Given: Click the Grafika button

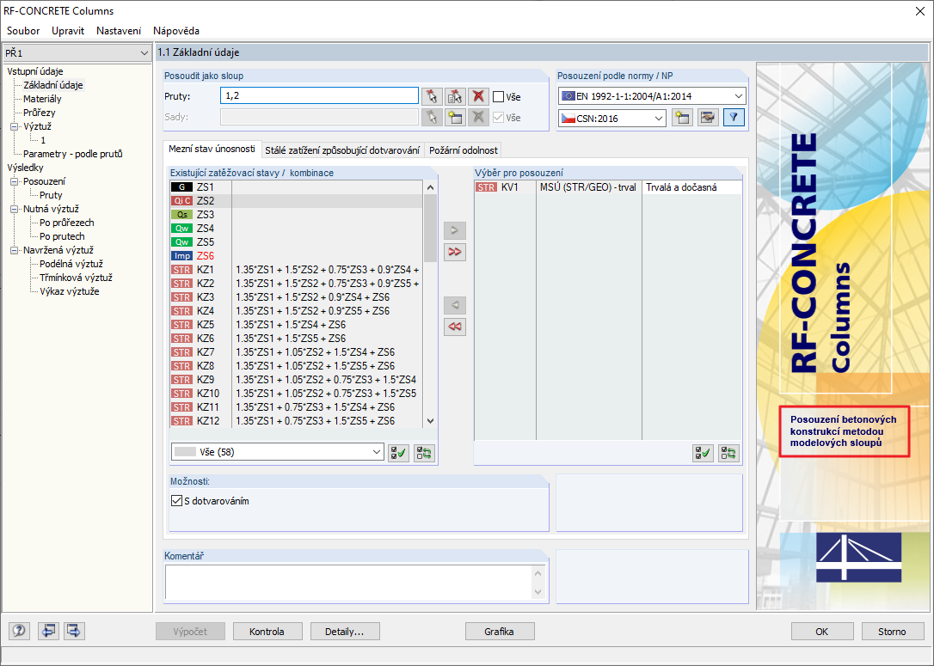Looking at the screenshot, I should tap(499, 632).
